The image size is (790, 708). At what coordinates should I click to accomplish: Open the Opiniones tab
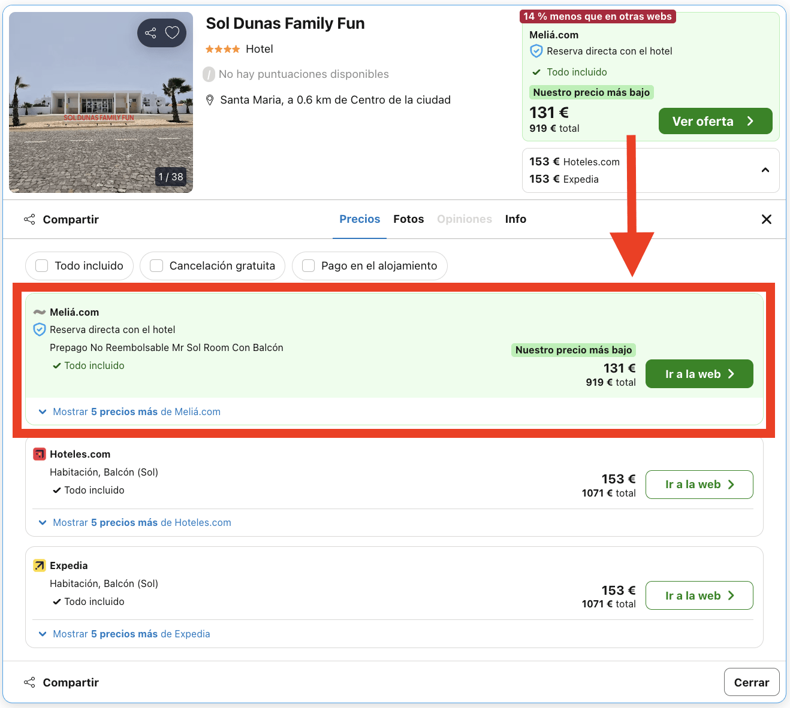click(465, 219)
